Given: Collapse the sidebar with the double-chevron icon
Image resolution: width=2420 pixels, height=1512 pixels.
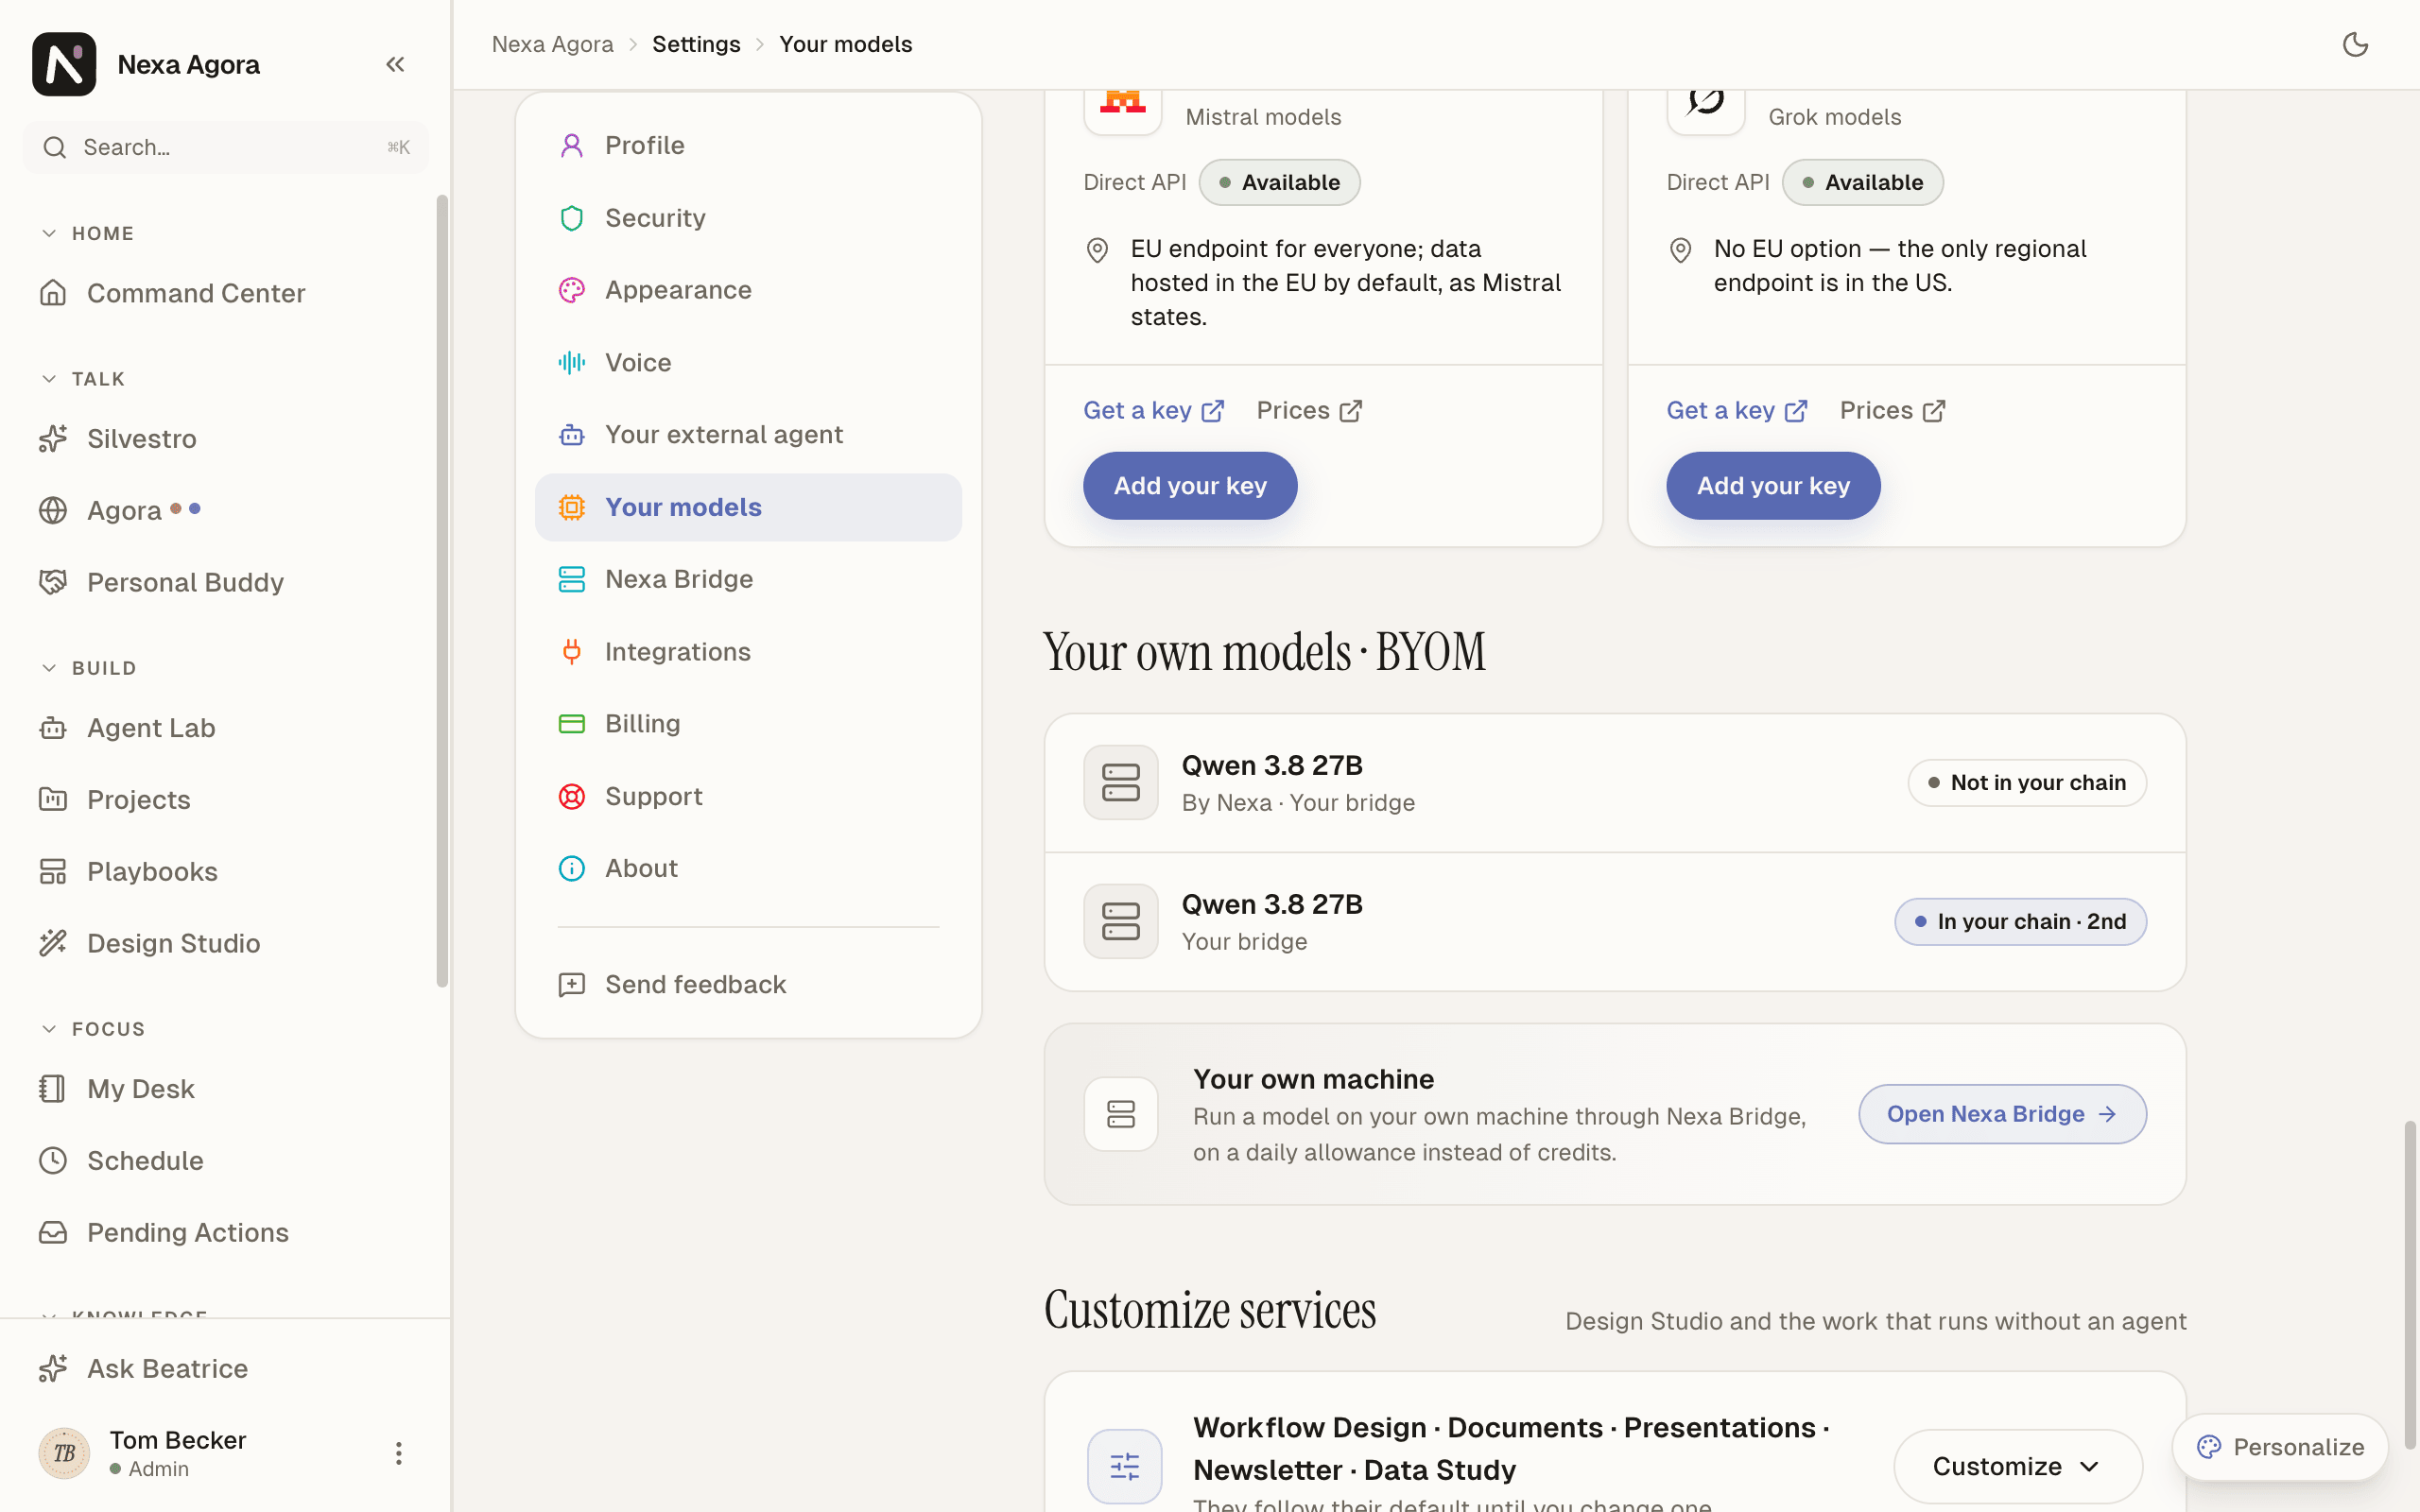Looking at the screenshot, I should coord(395,64).
